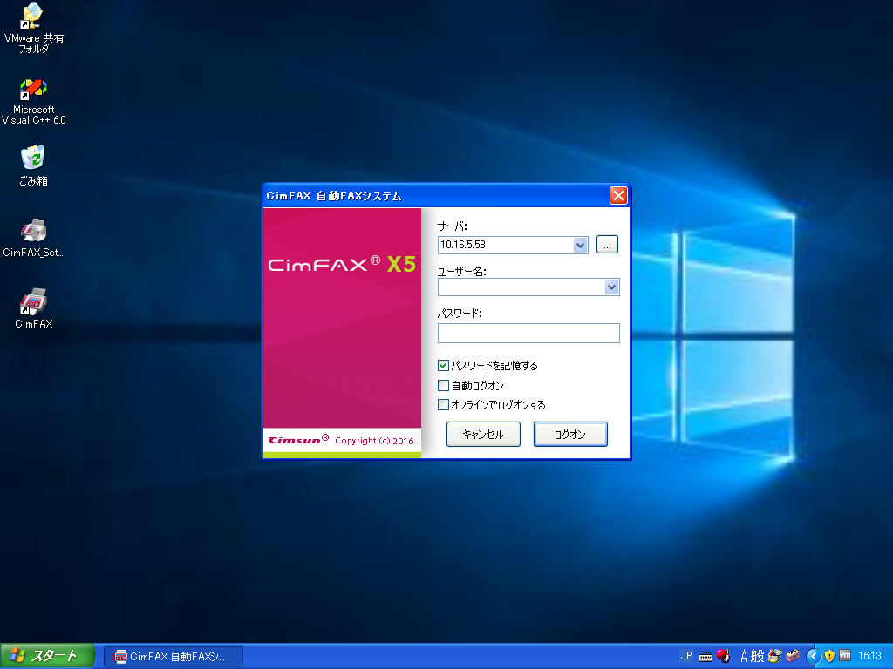Click the 般 conversion mode indicator
Screen dimensions: 893x669
click(x=757, y=656)
